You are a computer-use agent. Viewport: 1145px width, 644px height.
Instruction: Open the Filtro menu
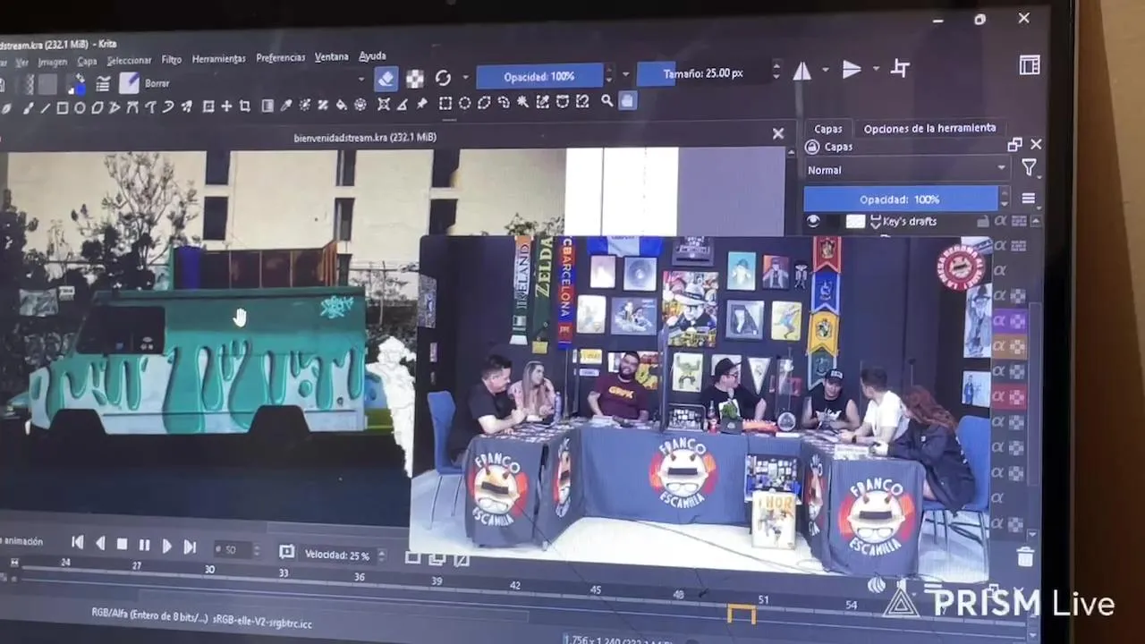pyautogui.click(x=172, y=60)
